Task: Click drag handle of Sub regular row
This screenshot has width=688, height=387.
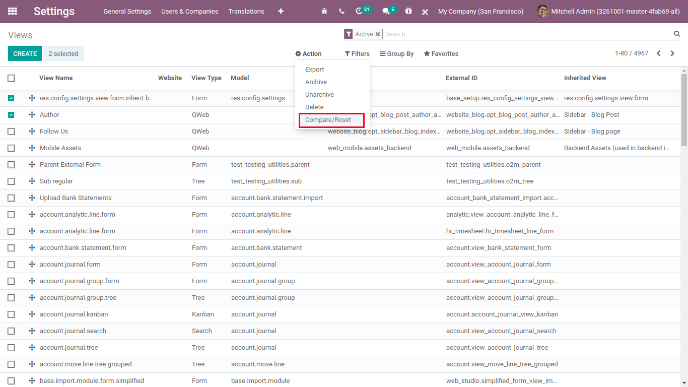Action: [x=32, y=181]
